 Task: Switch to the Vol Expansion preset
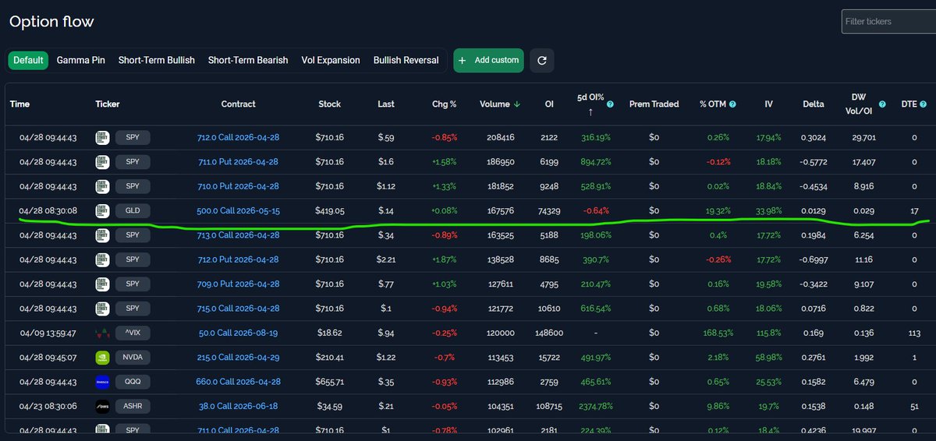tap(331, 60)
